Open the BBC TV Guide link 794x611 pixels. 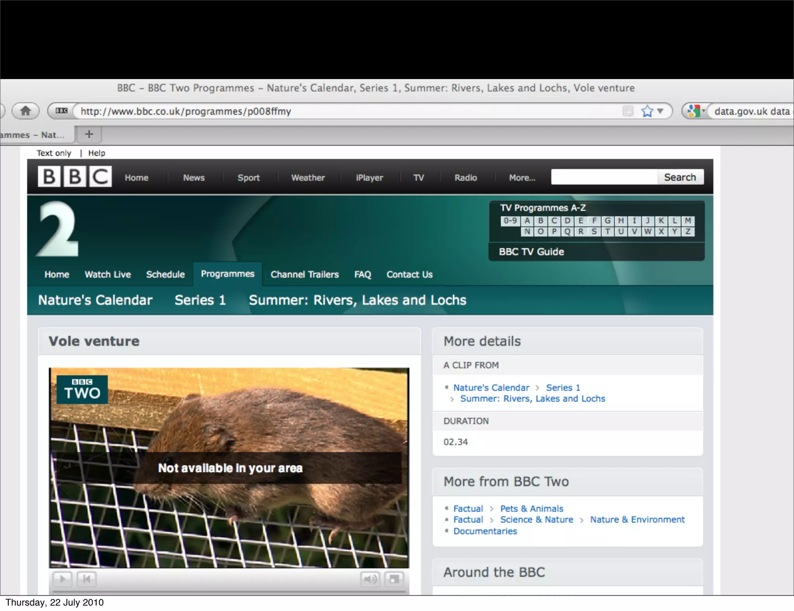pos(531,252)
